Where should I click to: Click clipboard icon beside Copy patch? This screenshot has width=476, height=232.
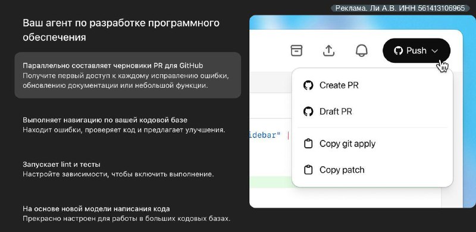point(308,170)
